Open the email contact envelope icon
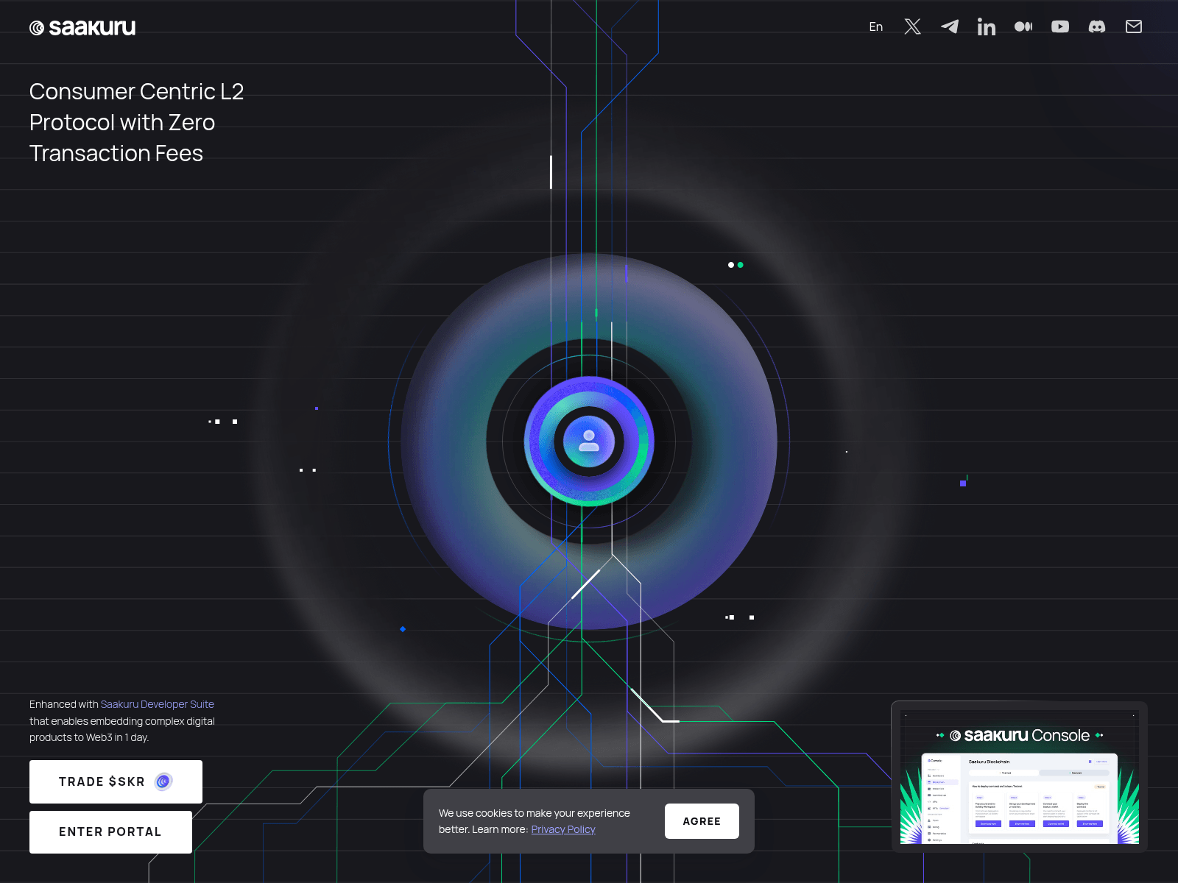Image resolution: width=1178 pixels, height=883 pixels. coord(1133,26)
